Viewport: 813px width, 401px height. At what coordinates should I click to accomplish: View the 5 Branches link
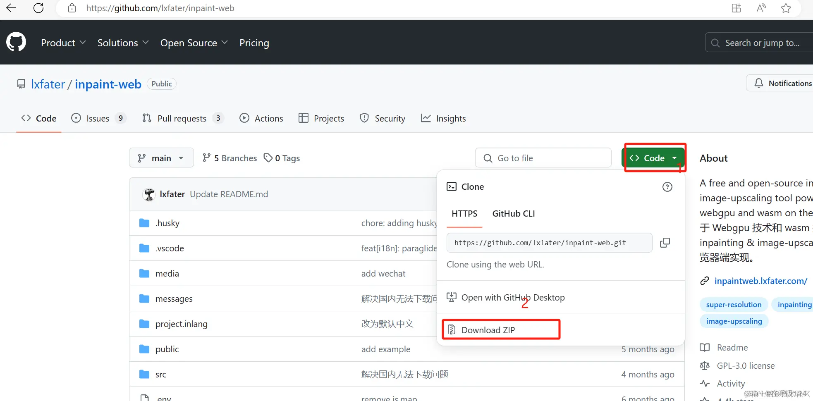point(230,158)
